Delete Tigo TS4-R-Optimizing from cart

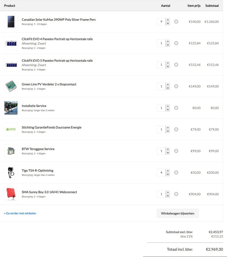(x=176, y=172)
